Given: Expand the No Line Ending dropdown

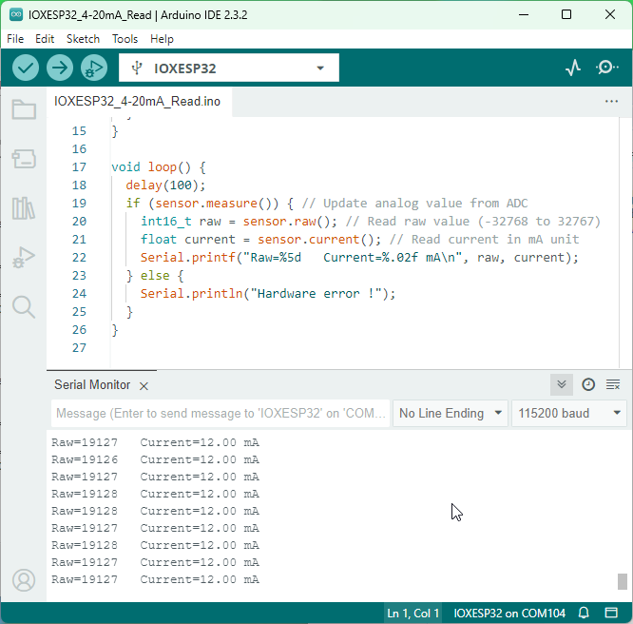Looking at the screenshot, I should tap(451, 413).
